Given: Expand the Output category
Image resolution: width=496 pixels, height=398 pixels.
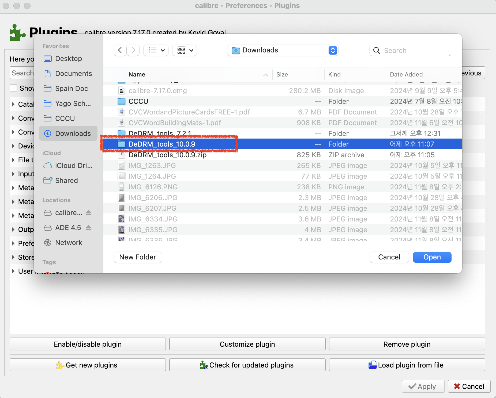Looking at the screenshot, I should pos(13,229).
